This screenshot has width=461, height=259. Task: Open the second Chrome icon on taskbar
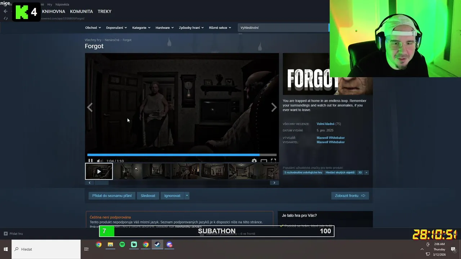(146, 245)
